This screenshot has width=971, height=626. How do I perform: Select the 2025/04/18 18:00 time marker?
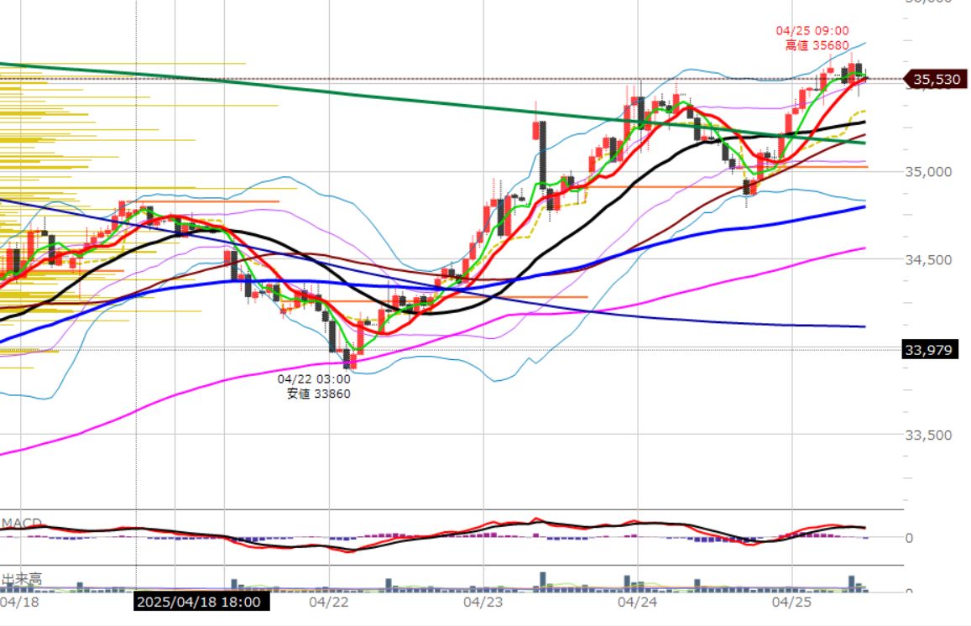point(201,602)
